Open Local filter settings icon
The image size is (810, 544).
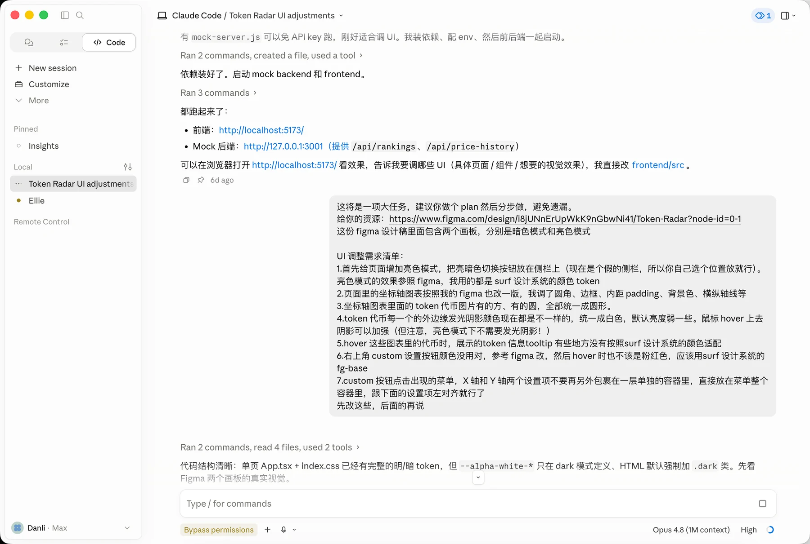[128, 167]
